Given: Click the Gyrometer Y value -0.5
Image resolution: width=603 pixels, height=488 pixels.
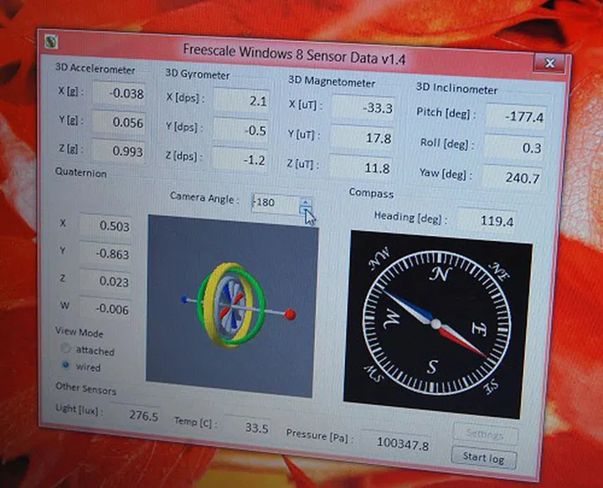Looking at the screenshot, I should [240, 131].
